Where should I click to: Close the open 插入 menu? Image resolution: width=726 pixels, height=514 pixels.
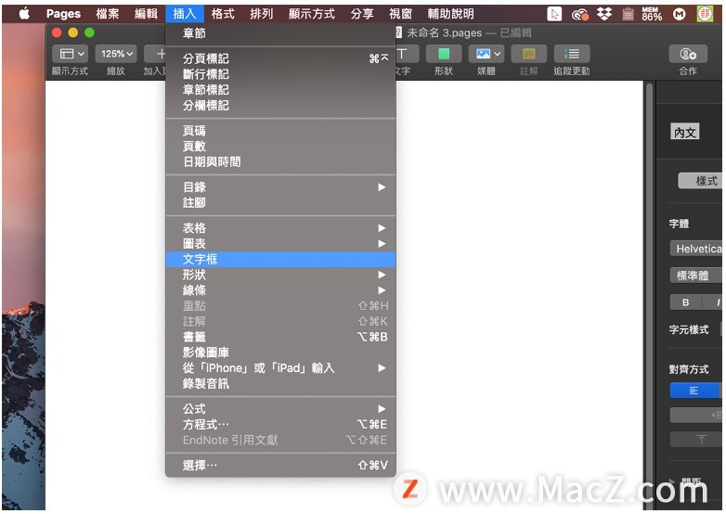[184, 14]
